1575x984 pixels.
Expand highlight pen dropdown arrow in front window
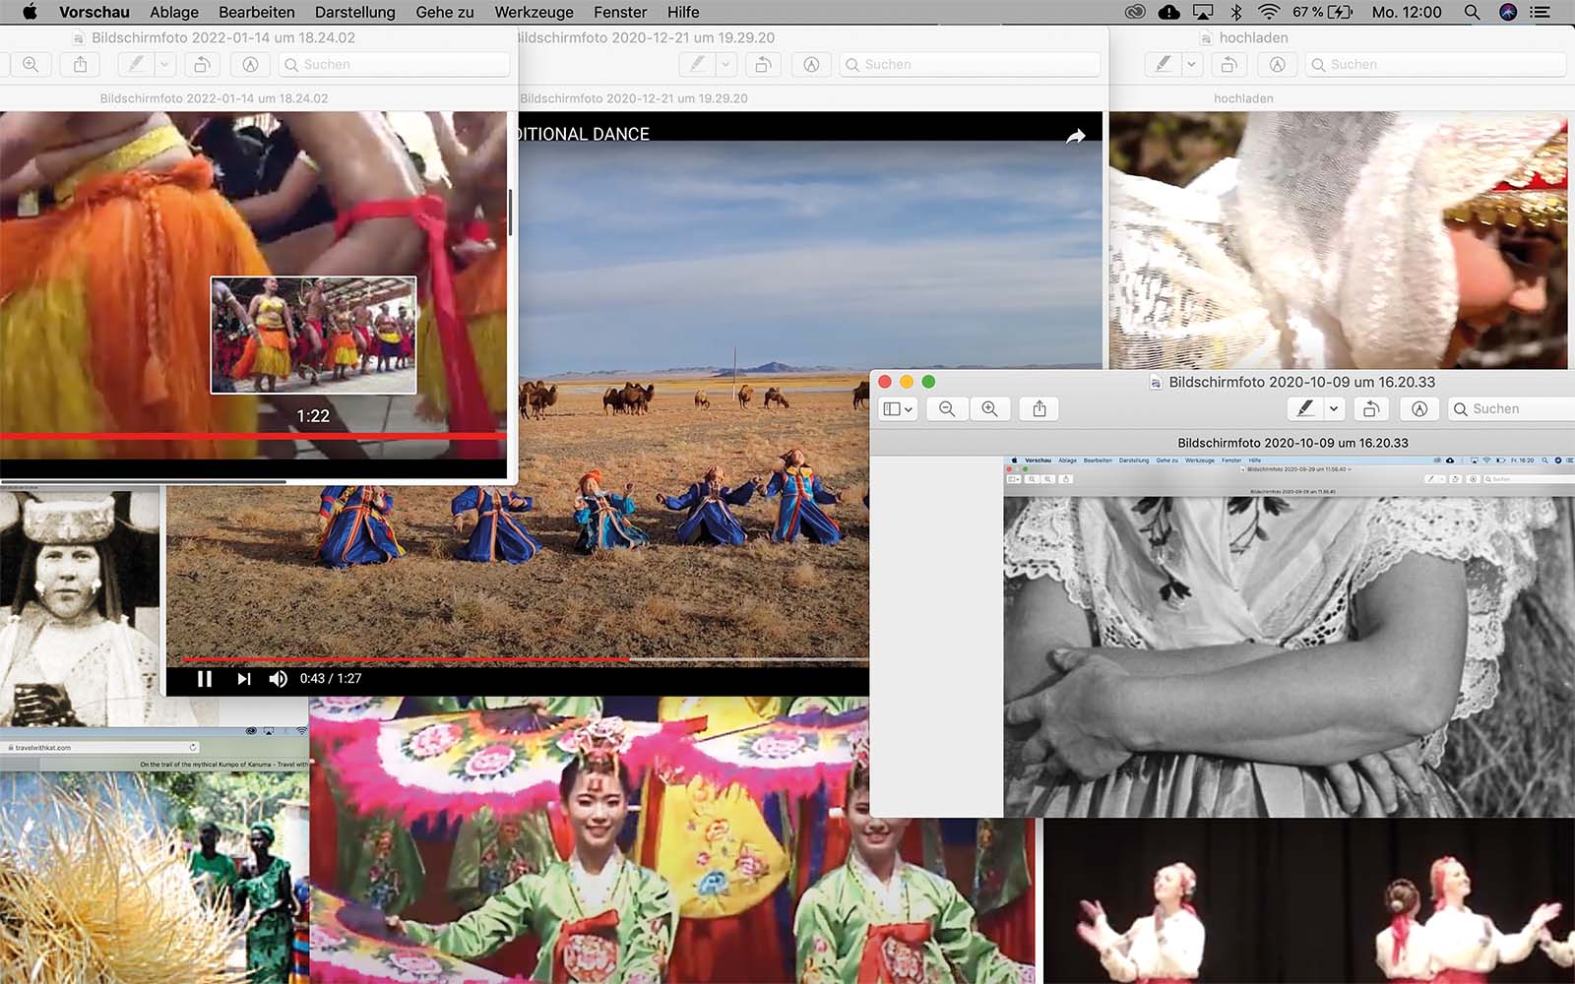point(1334,409)
